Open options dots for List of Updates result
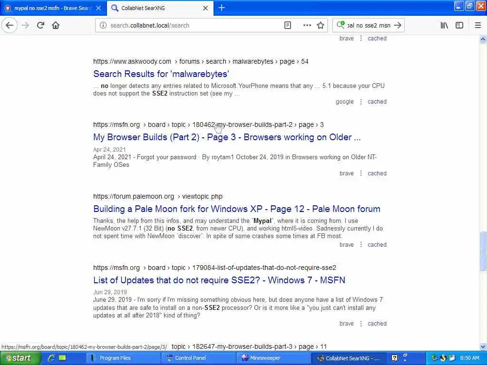 361,324
